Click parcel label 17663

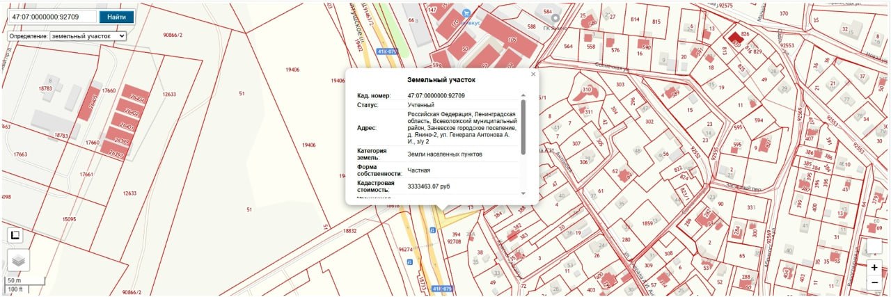[x=20, y=154]
